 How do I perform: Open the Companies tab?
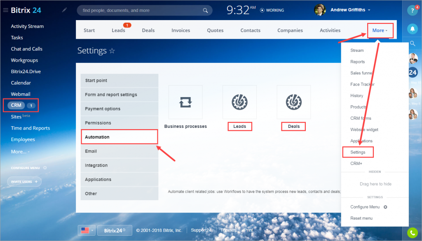pos(290,30)
